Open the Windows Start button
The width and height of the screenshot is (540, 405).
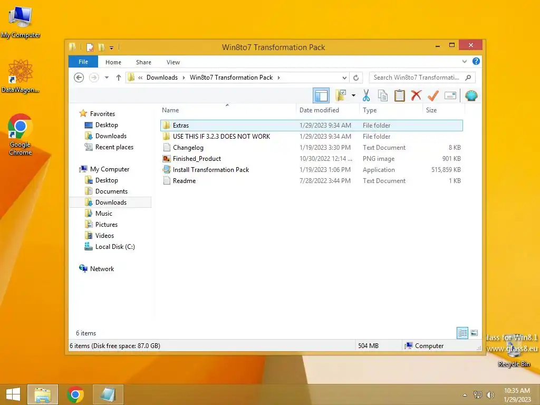click(13, 394)
